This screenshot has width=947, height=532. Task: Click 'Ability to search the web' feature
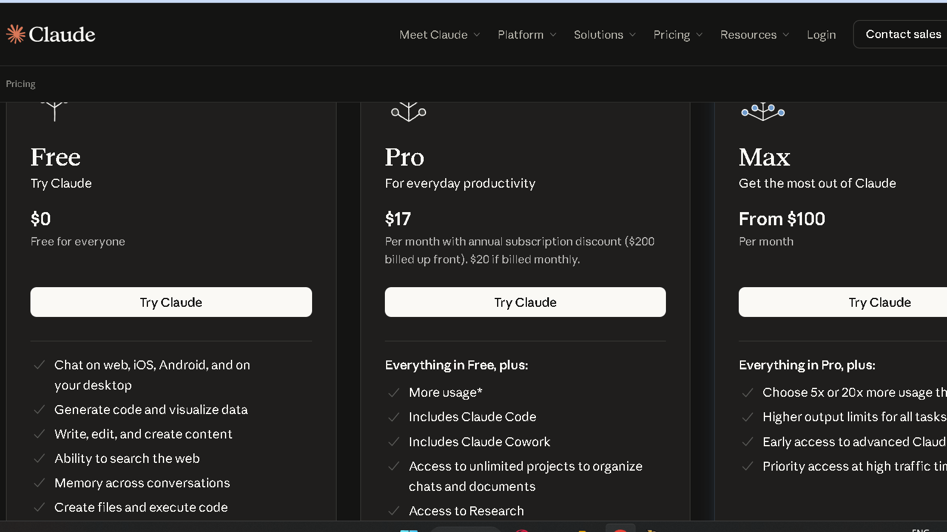[x=127, y=459]
